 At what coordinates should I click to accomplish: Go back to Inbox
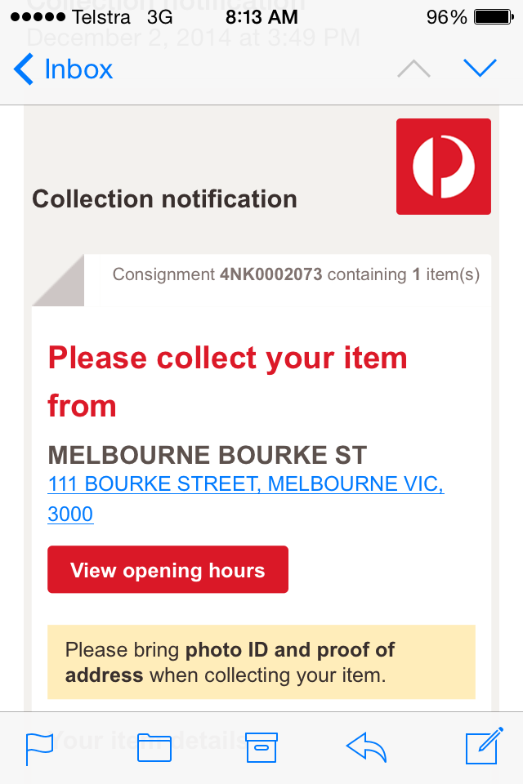(x=64, y=69)
